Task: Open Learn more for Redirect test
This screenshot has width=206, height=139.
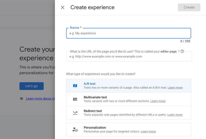Action: [x=175, y=115]
